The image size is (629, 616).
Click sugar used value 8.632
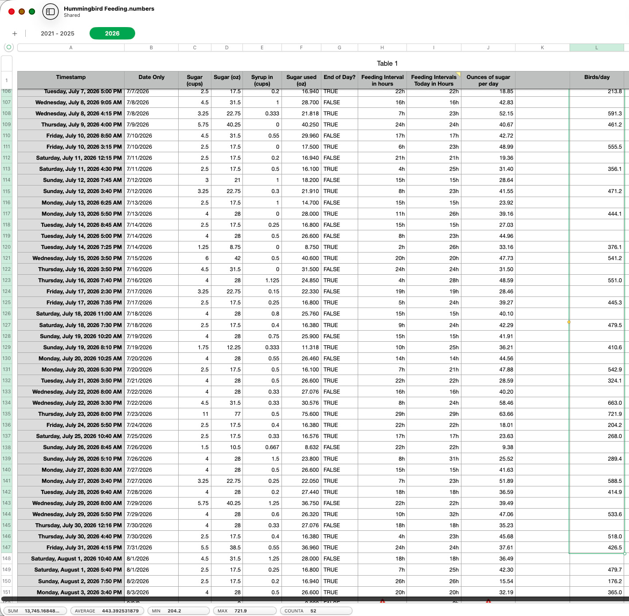(301, 447)
